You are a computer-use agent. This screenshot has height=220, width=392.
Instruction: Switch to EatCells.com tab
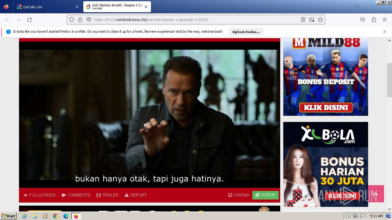click(x=47, y=7)
